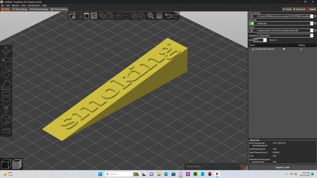Viewport: 317px width, 178px height.
Task: Open the Search magnifier tool in the toolbar
Action: (x=151, y=16)
